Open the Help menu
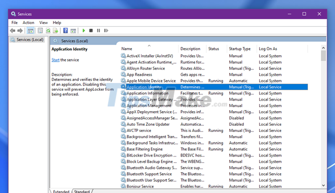Image resolution: width=335 pixels, height=193 pixels. (57, 22)
